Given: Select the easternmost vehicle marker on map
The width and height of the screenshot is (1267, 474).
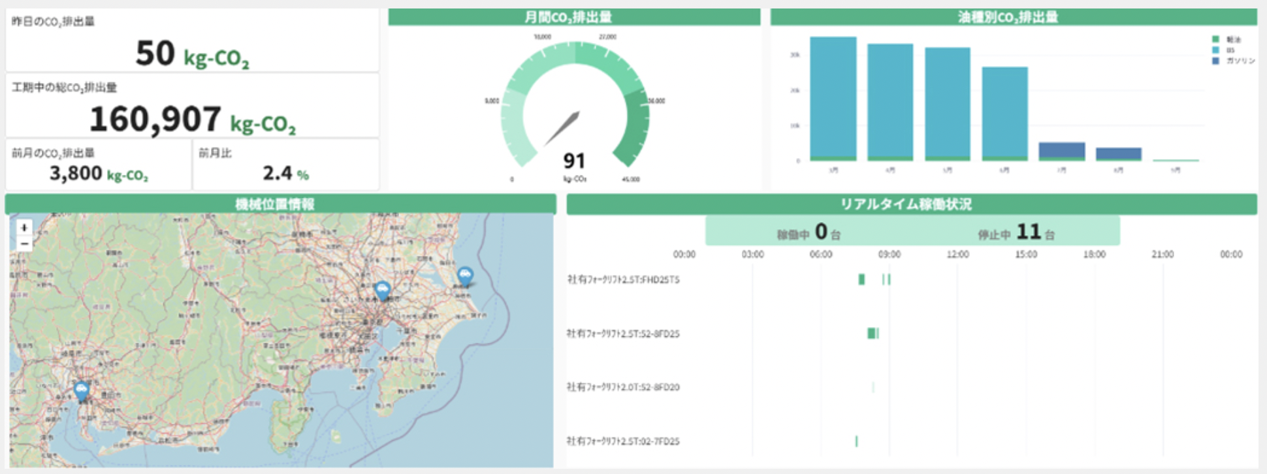Looking at the screenshot, I should (464, 276).
